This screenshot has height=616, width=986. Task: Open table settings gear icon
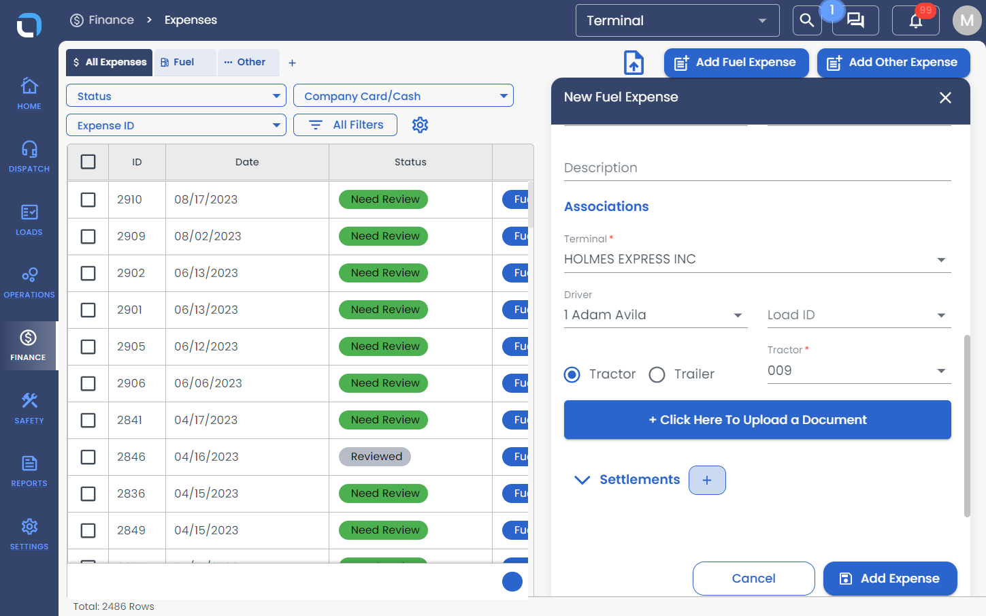tap(421, 125)
